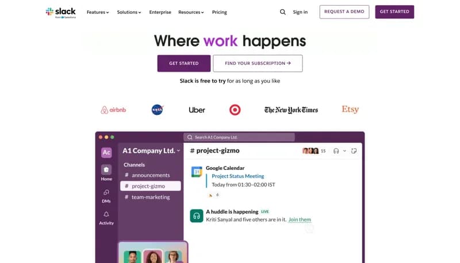Click Find Your Subscription button
Image resolution: width=460 pixels, height=263 pixels.
[x=258, y=63]
